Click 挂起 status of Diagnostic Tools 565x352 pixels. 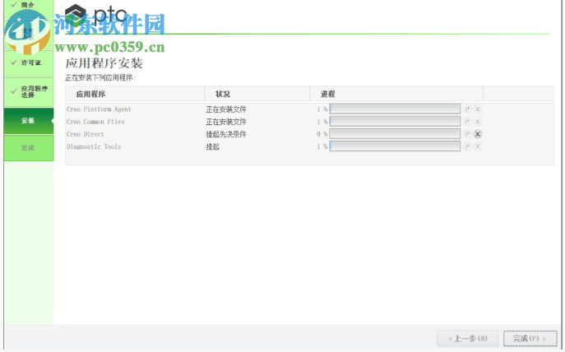[x=213, y=146]
